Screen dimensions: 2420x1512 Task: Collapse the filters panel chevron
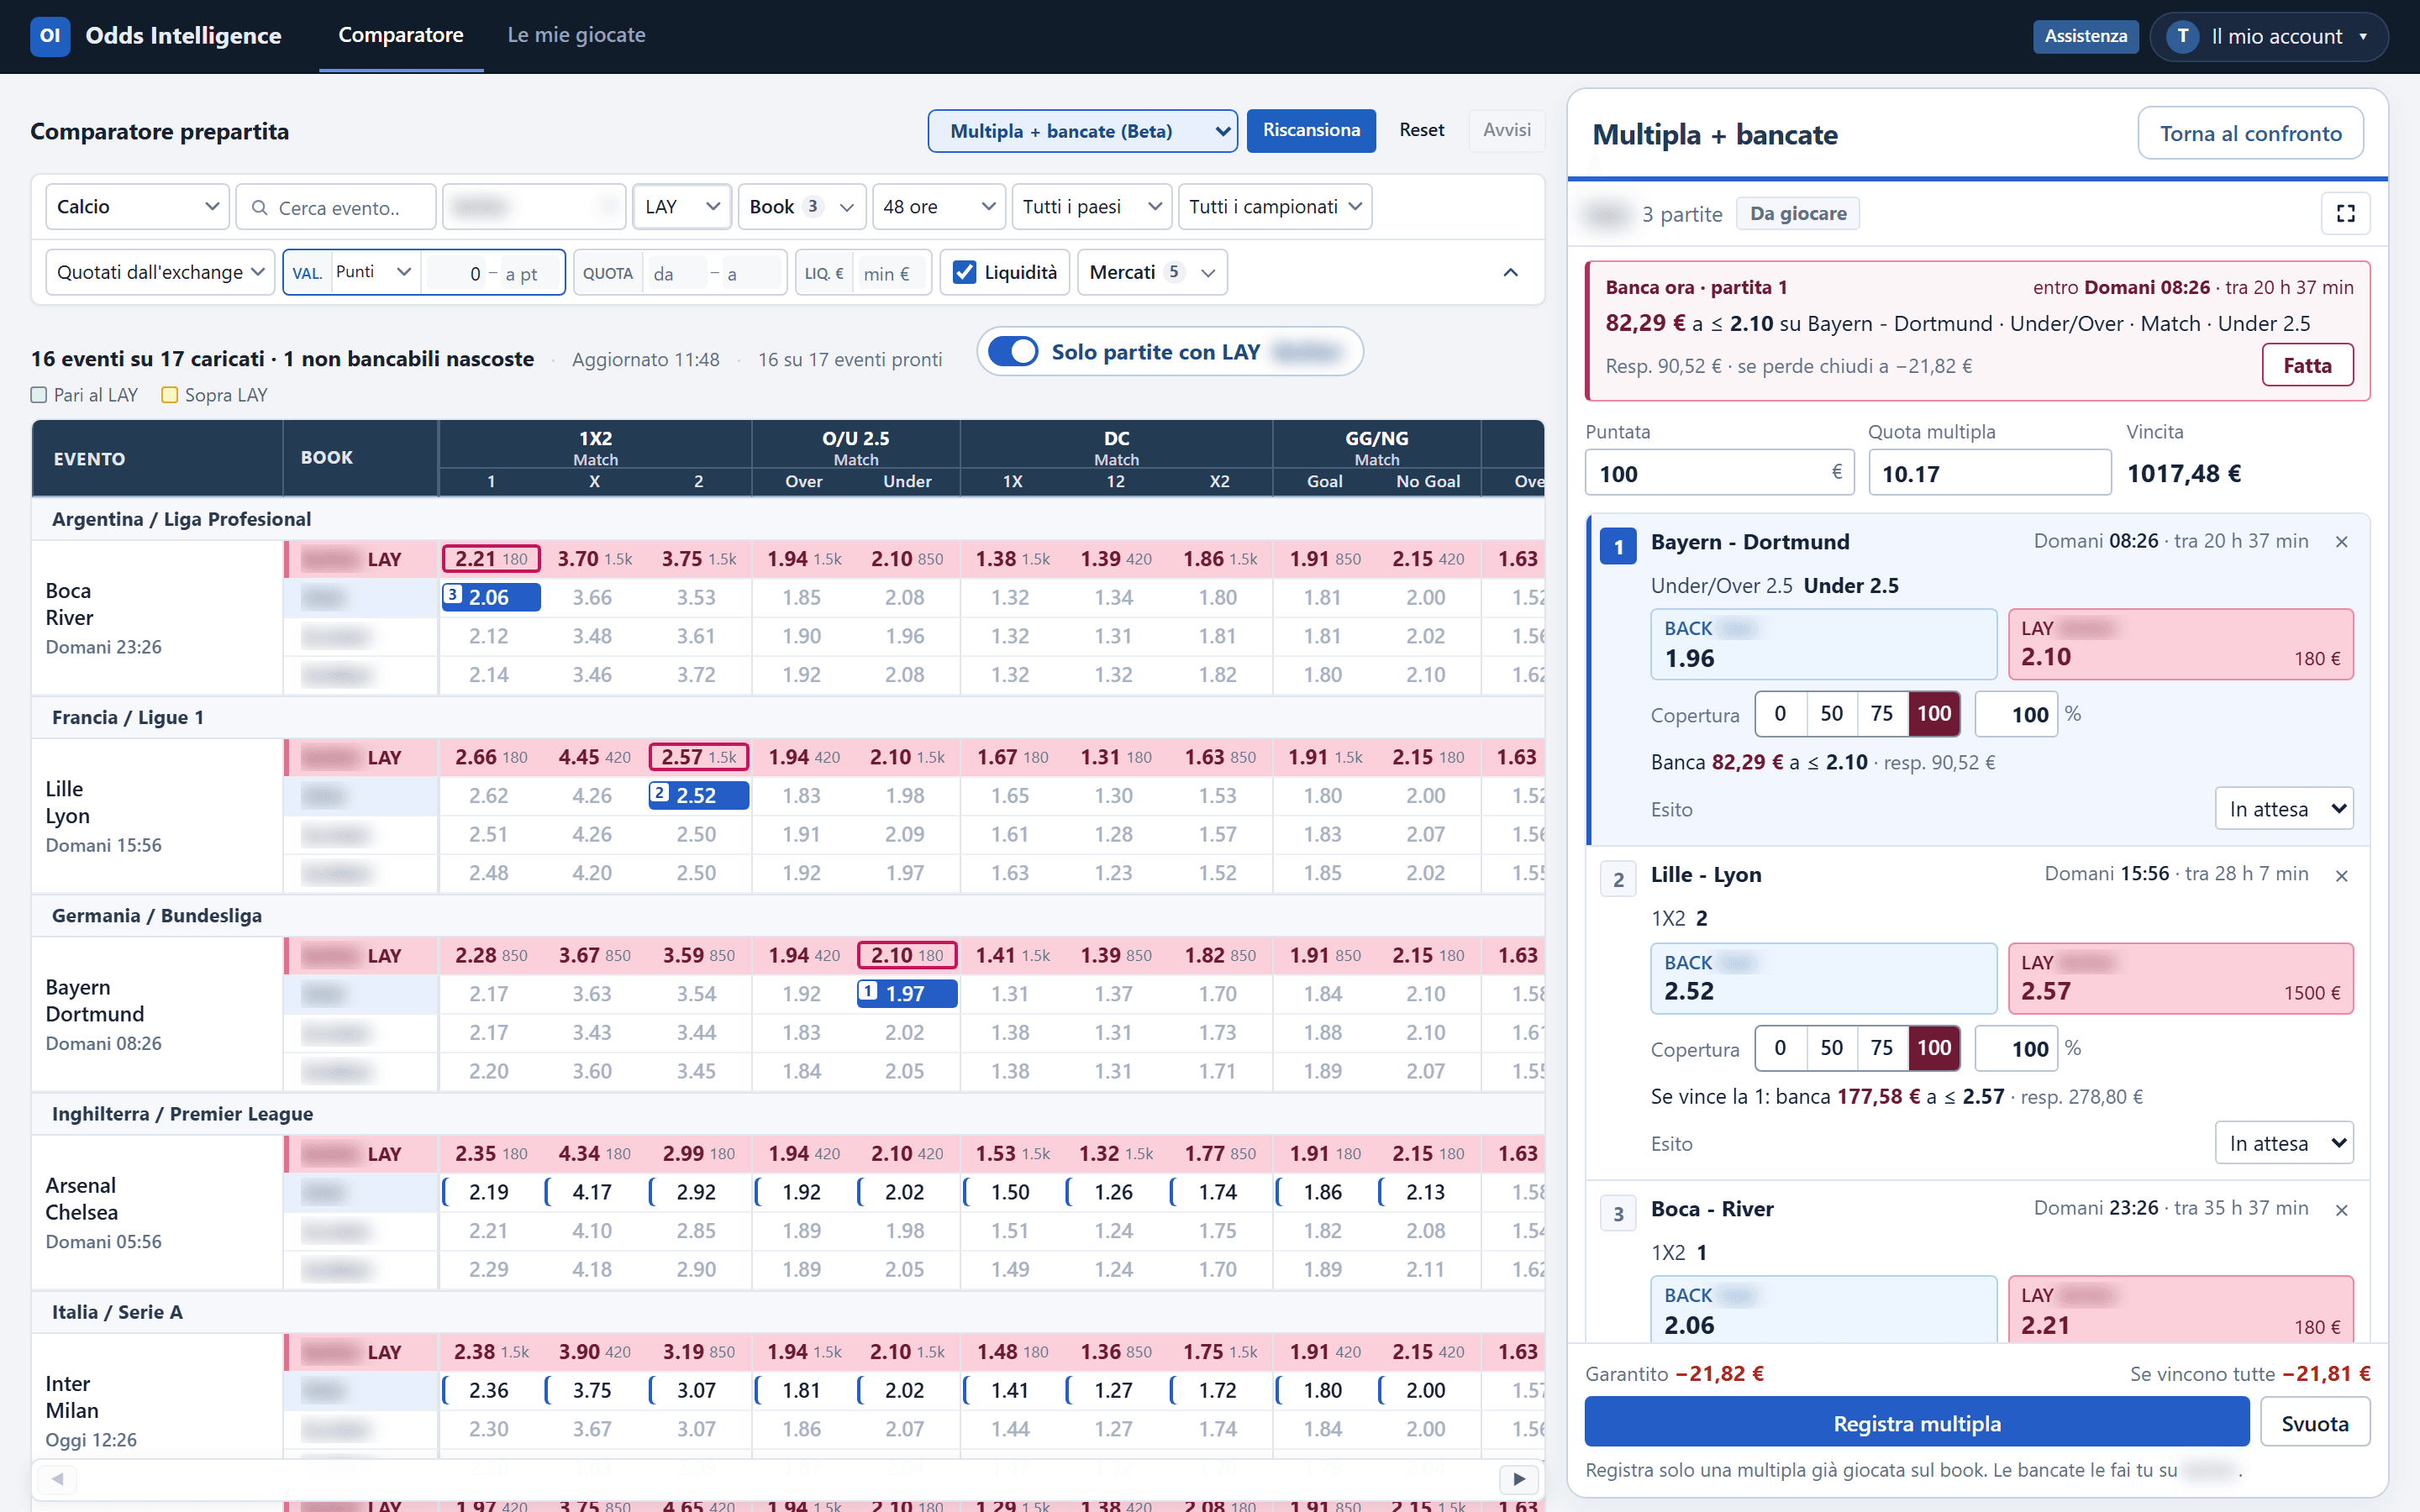click(1510, 272)
